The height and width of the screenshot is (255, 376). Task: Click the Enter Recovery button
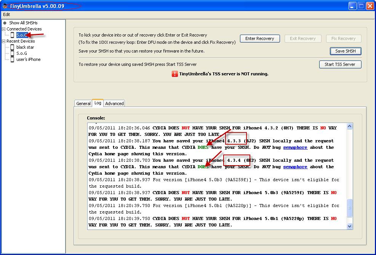pos(260,38)
